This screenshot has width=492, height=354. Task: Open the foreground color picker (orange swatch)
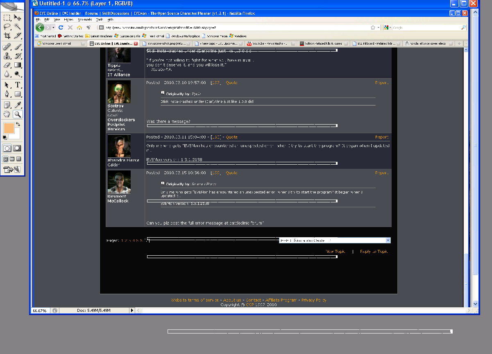[x=8, y=128]
